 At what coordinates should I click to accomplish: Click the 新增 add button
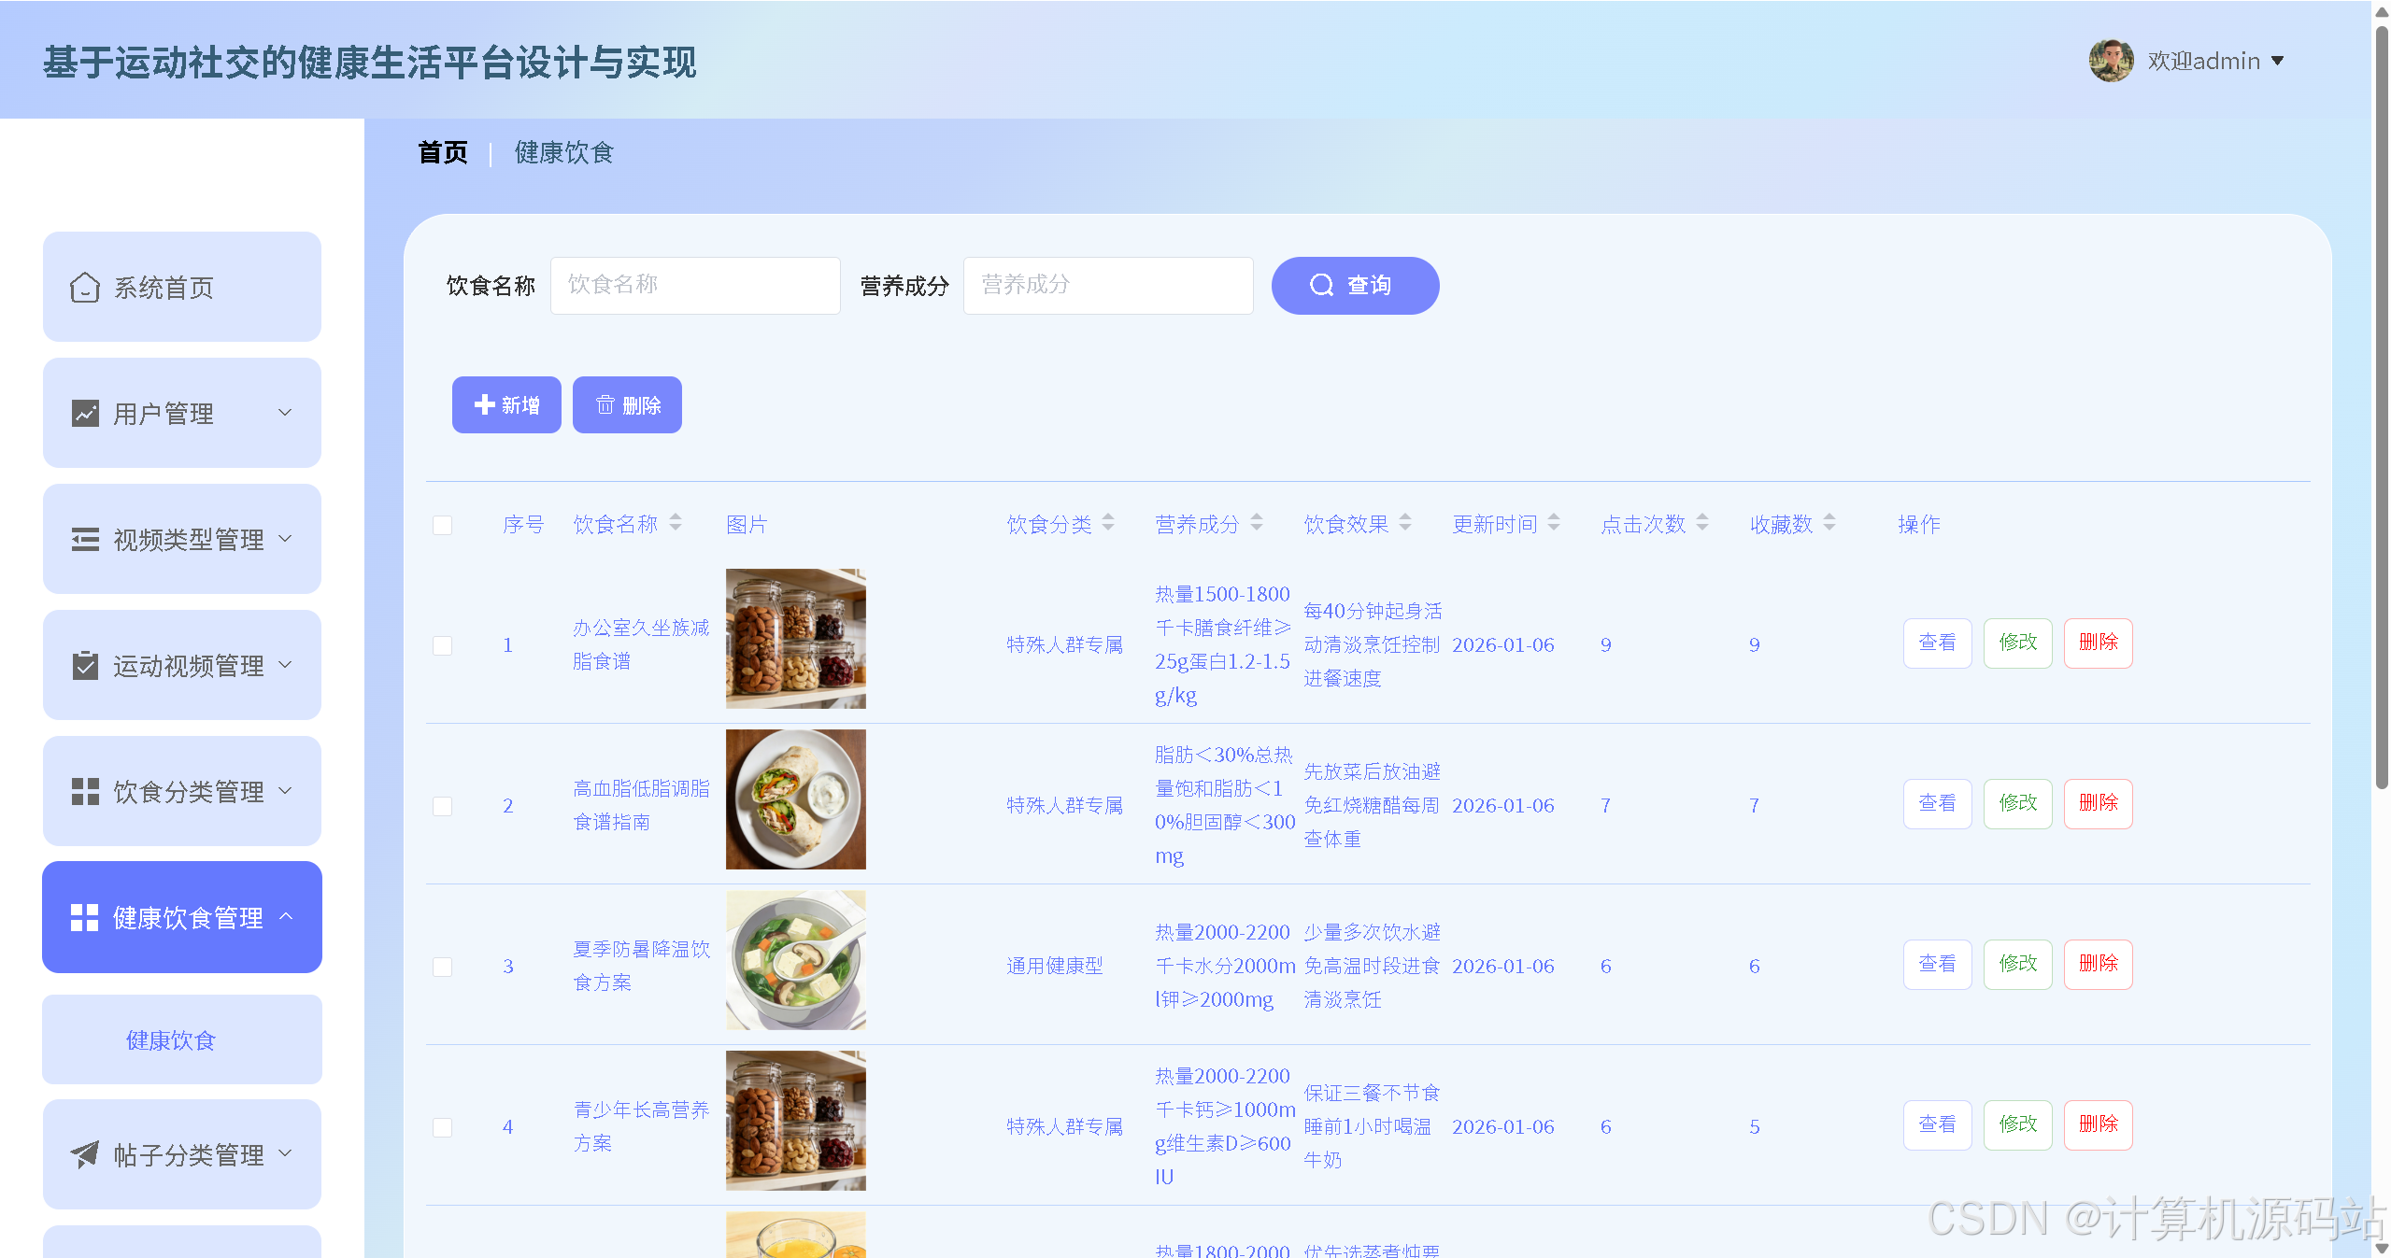[x=506, y=404]
